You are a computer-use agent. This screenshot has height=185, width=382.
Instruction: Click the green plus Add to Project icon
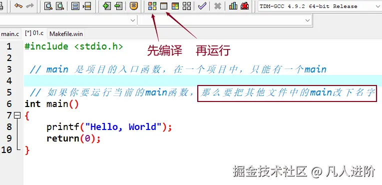106,6
